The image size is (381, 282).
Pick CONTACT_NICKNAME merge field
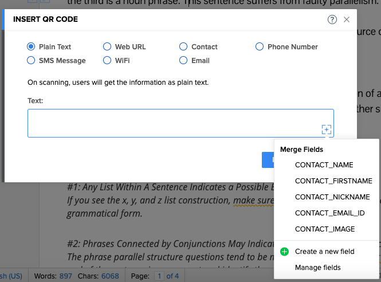click(x=332, y=197)
